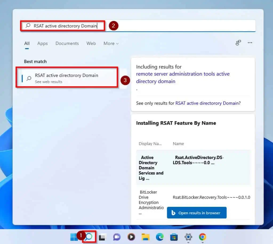Launch Microsoft Edge from the taskbar
The width and height of the screenshot is (273, 244).
point(160,237)
